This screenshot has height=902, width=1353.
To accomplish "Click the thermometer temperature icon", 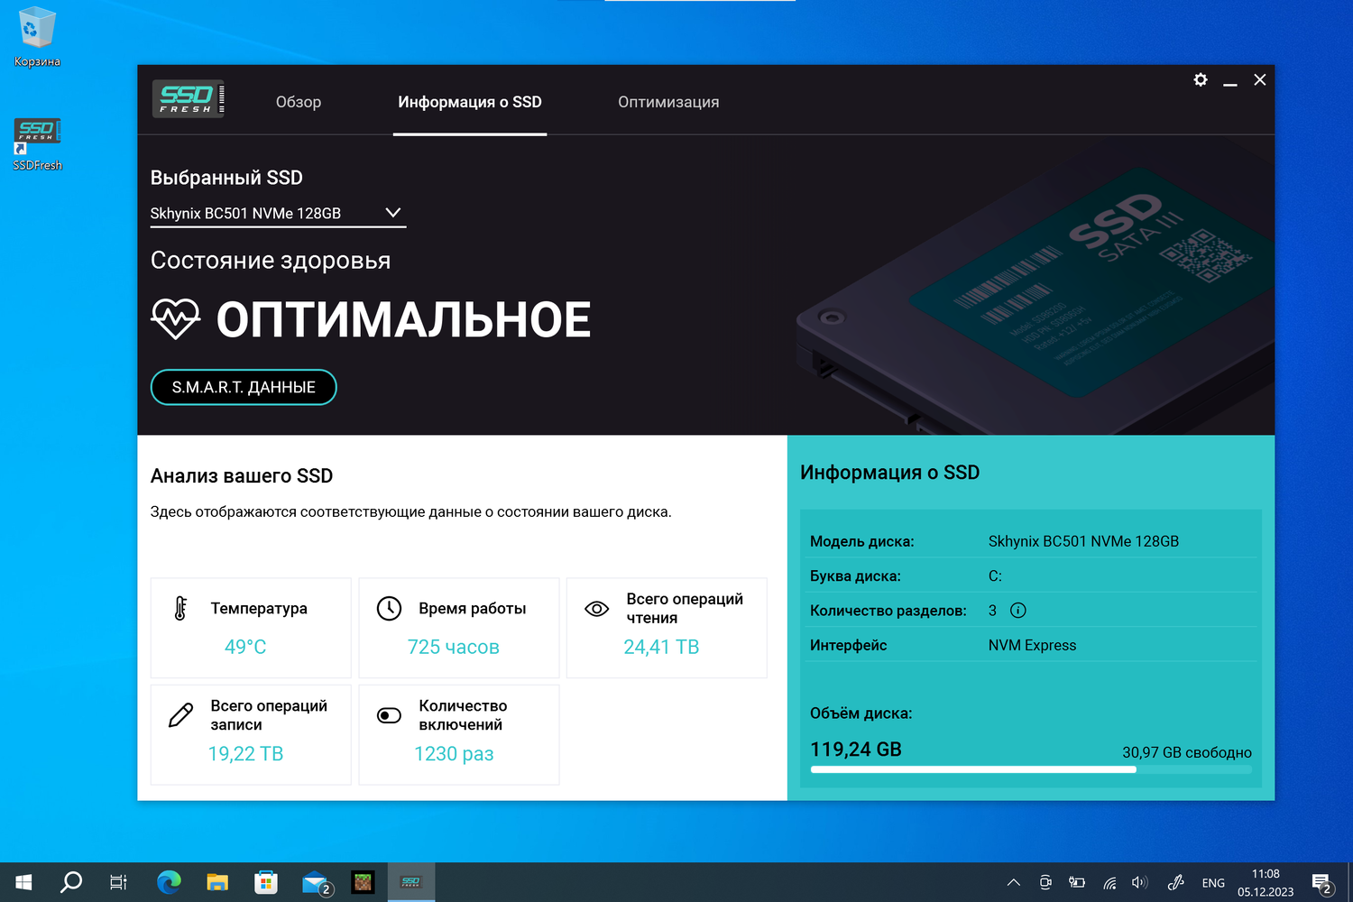I will [180, 609].
